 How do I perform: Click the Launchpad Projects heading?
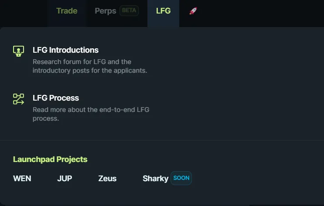tap(50, 159)
